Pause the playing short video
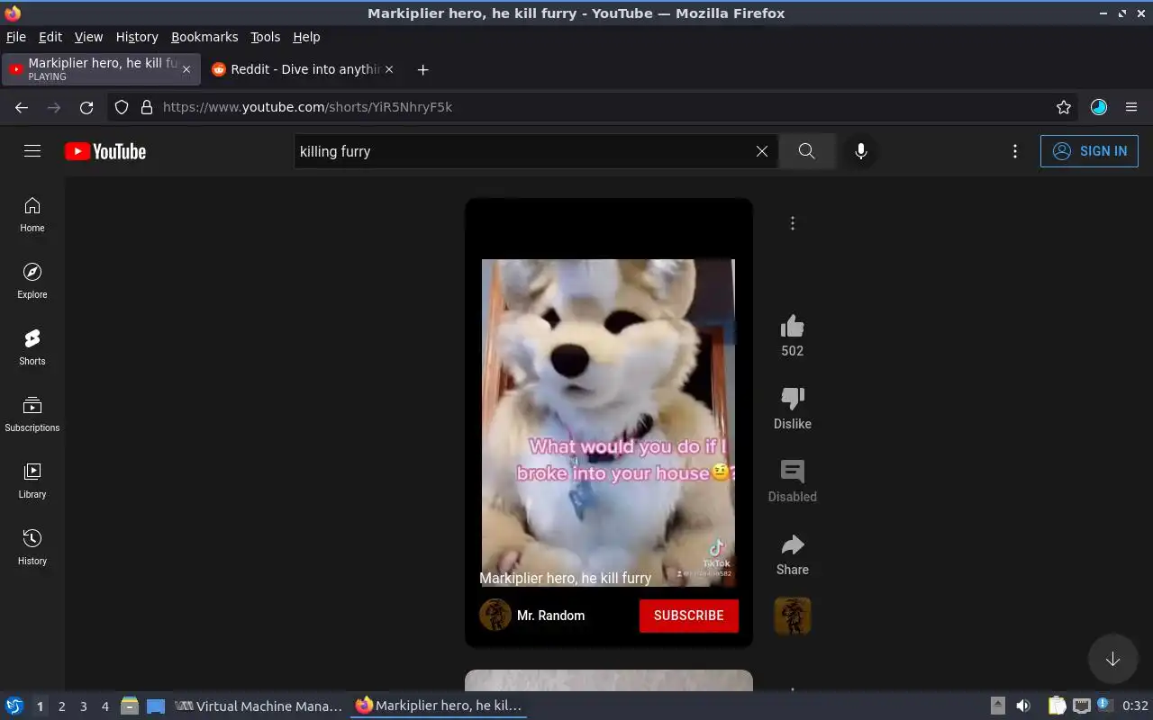This screenshot has width=1153, height=720. [x=608, y=423]
